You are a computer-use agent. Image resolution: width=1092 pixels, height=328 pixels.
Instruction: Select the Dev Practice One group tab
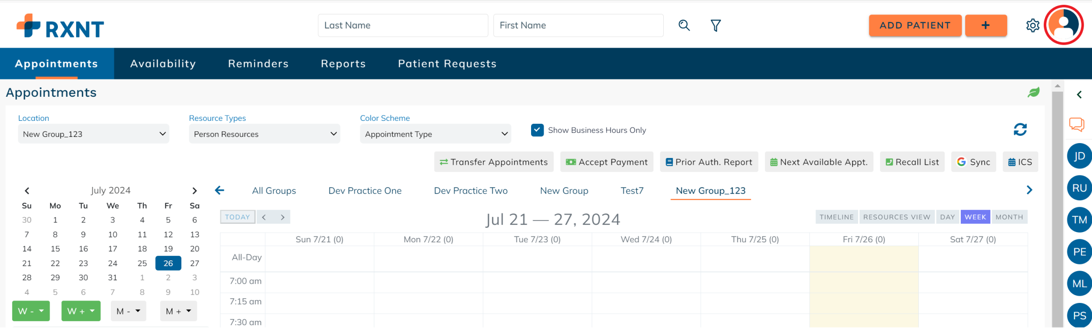click(x=365, y=191)
